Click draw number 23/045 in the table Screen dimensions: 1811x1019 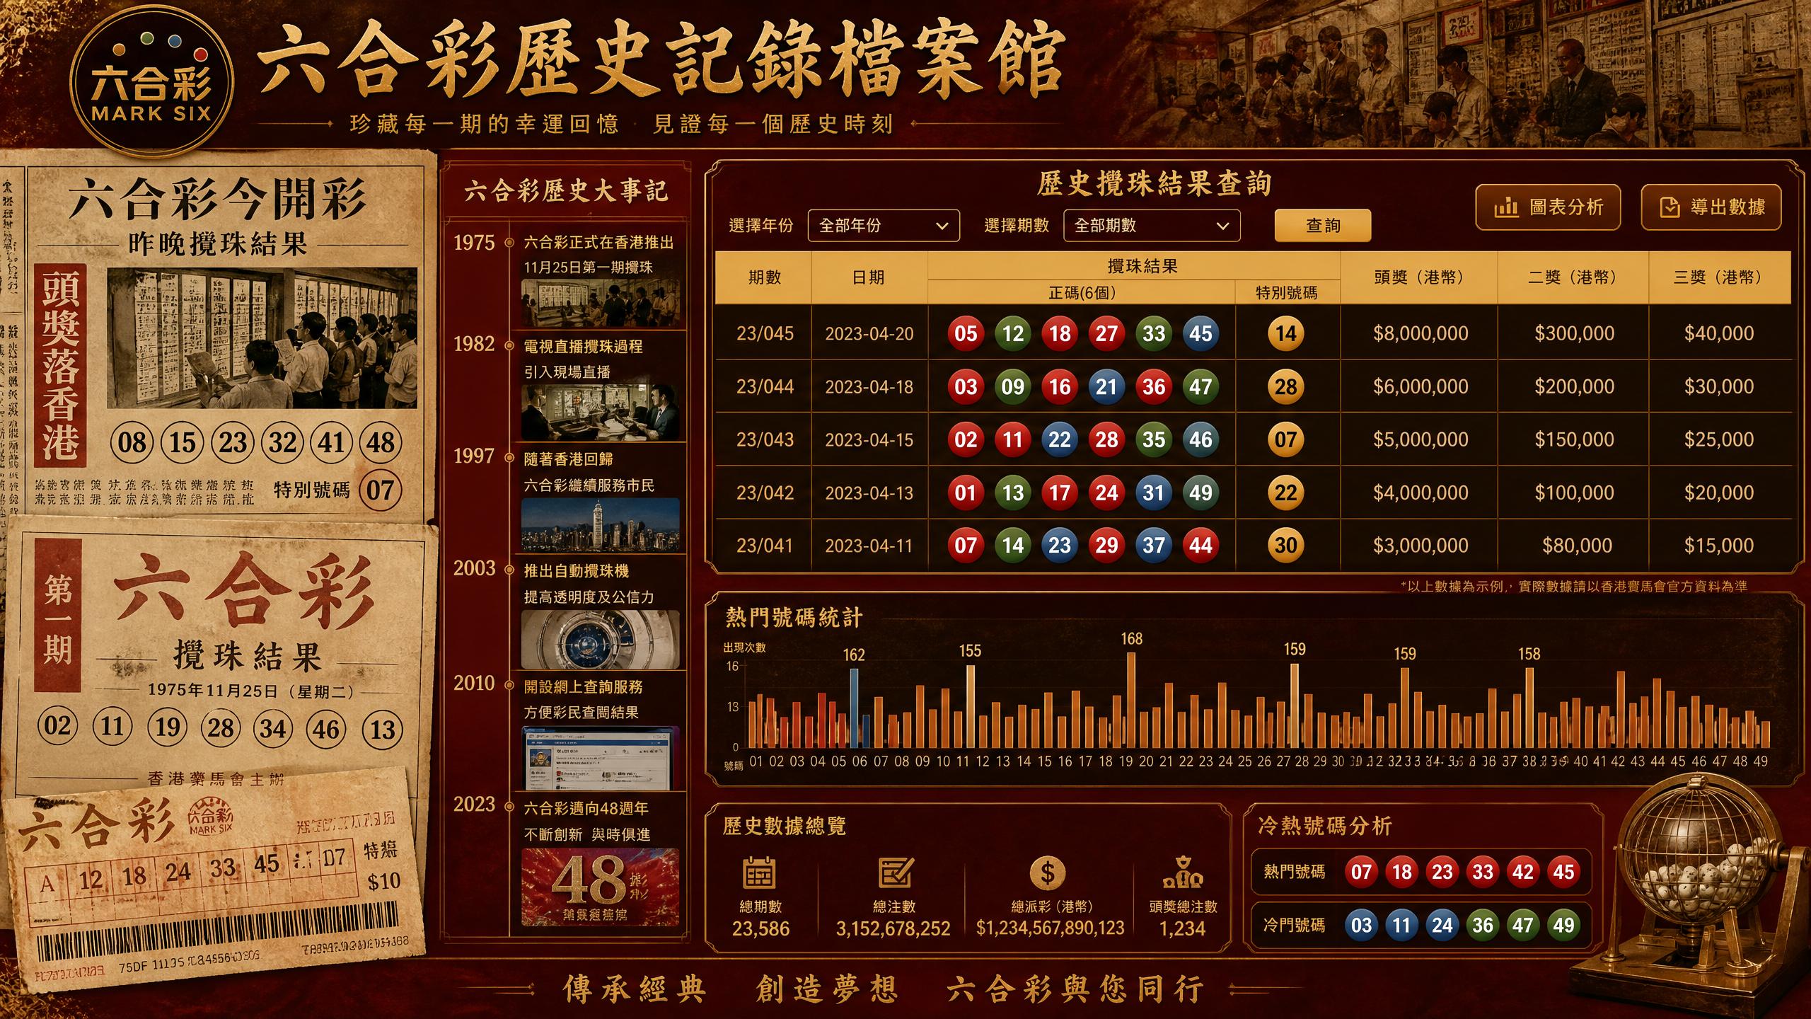[x=765, y=333]
